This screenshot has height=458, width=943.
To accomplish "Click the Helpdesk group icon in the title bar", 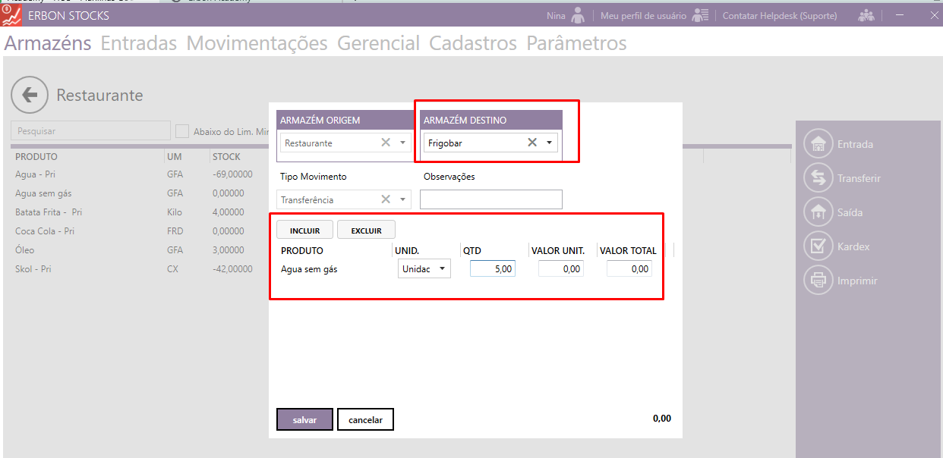I will pyautogui.click(x=866, y=15).
